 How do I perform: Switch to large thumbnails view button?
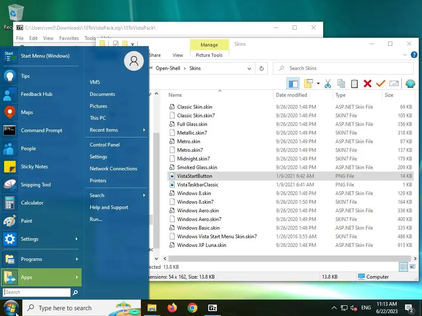tap(412, 267)
